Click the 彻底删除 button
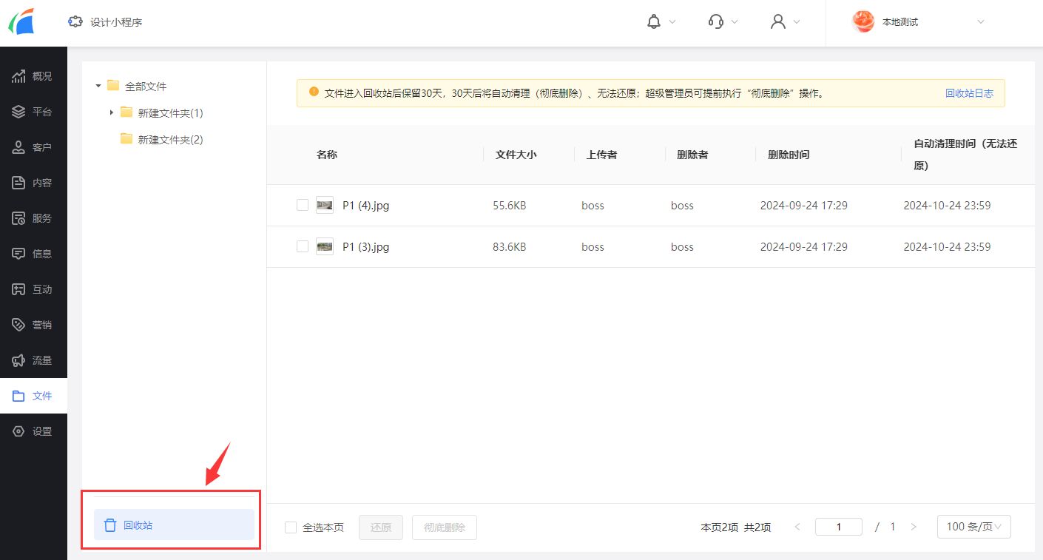 445,527
